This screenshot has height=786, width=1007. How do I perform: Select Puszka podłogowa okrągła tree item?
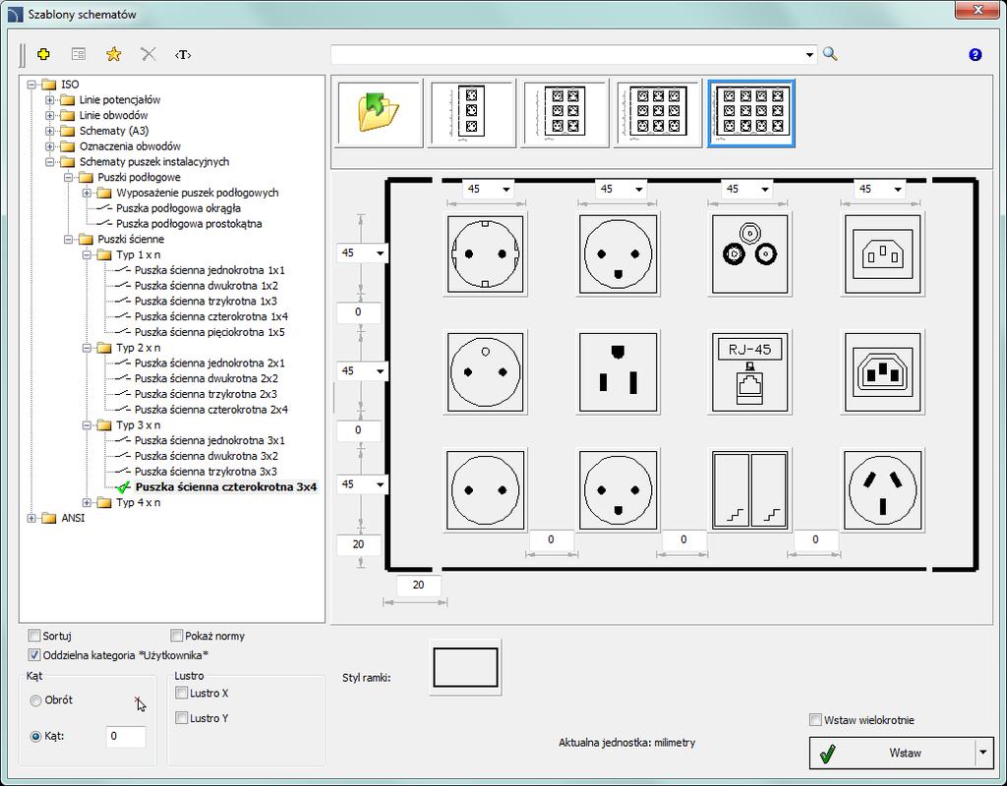pyautogui.click(x=179, y=208)
